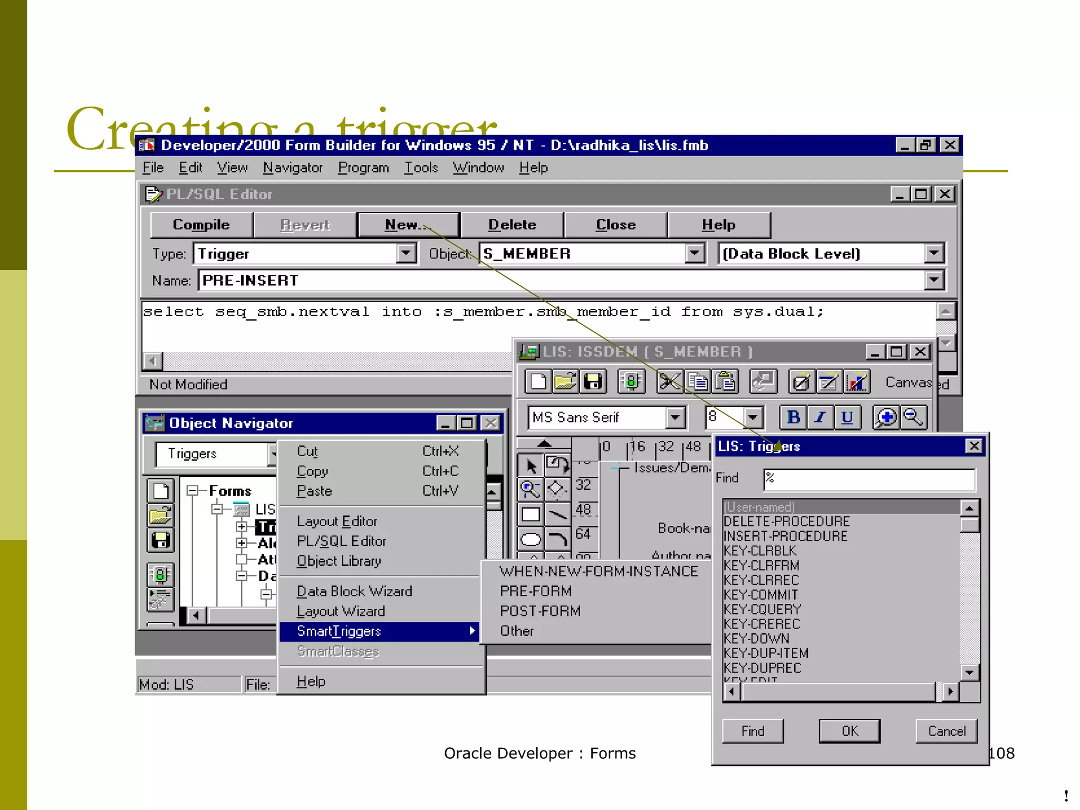The image size is (1080, 810).
Task: Select the Reshape tool in tool palette
Action: (557, 489)
